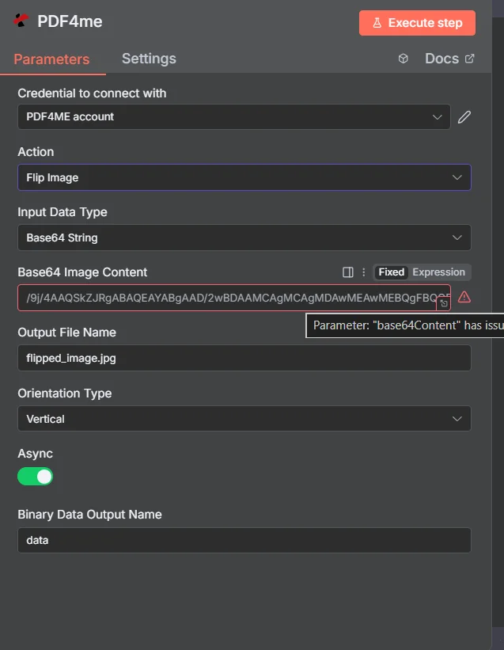Image resolution: width=504 pixels, height=650 pixels.
Task: Click the Base64 Image Content input field
Action: 234,298
